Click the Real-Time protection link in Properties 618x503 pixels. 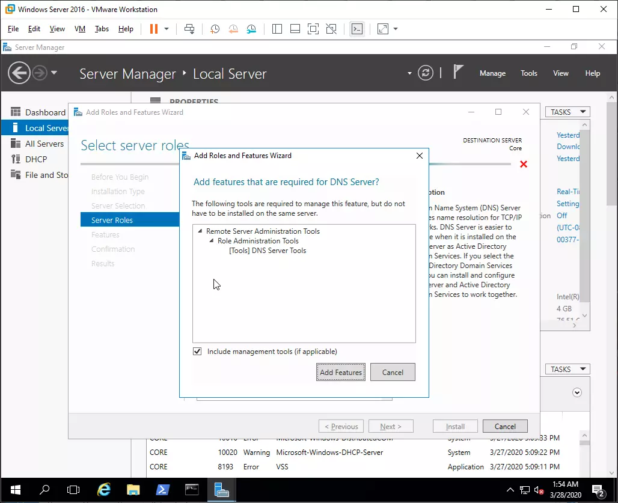(x=568, y=192)
